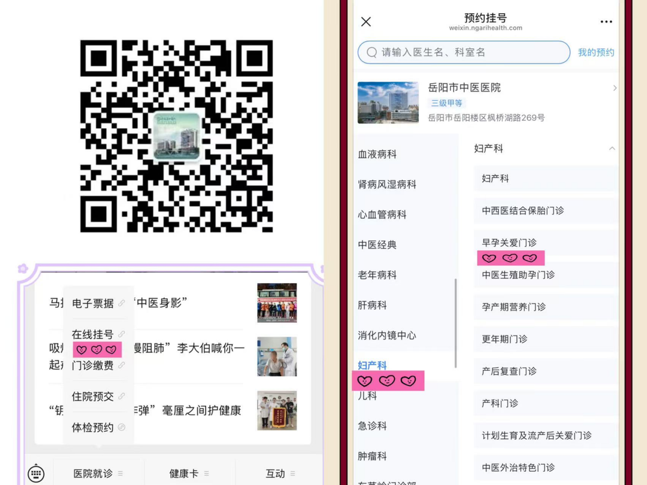The height and width of the screenshot is (485, 647).
Task: Choose 产后复查门诊
Action: coord(546,371)
